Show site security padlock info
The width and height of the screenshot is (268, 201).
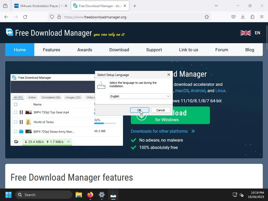tap(59, 17)
